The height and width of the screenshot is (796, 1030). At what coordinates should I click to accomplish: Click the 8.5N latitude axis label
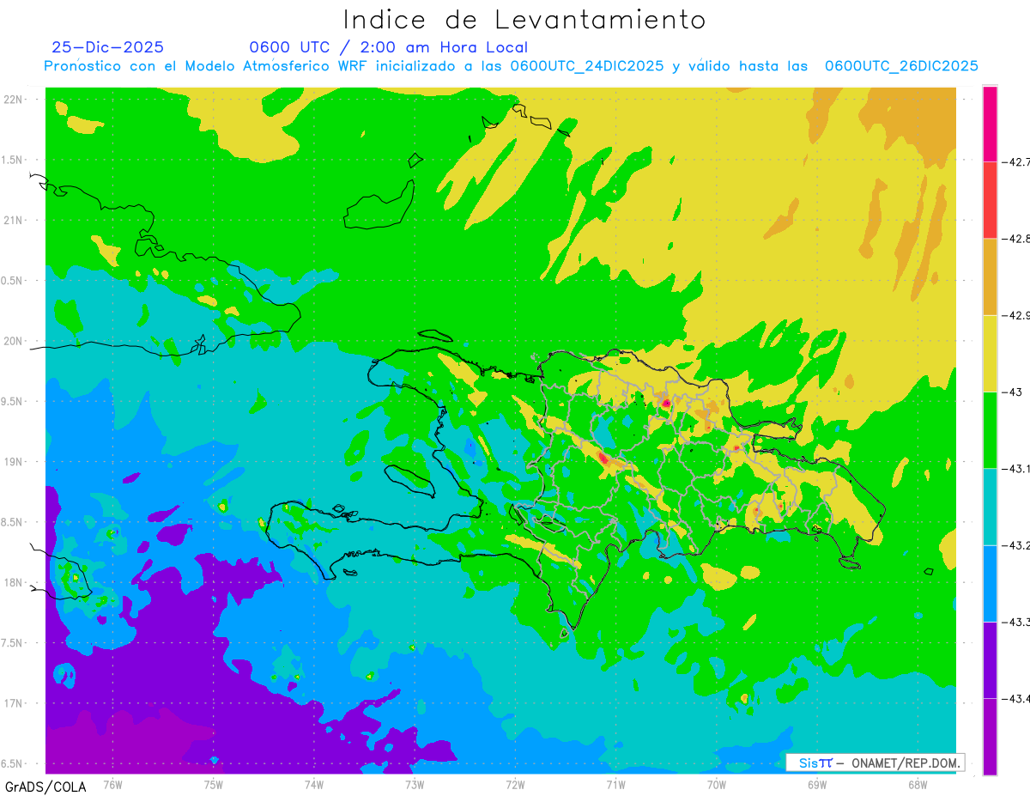[12, 522]
